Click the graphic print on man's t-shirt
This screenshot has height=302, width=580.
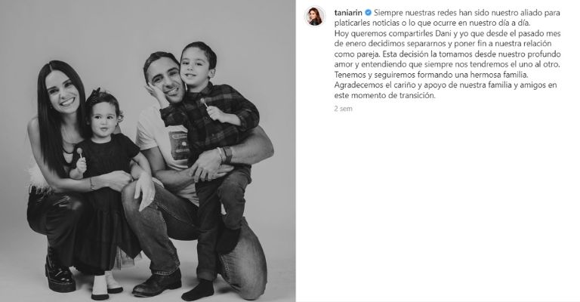coord(179,146)
